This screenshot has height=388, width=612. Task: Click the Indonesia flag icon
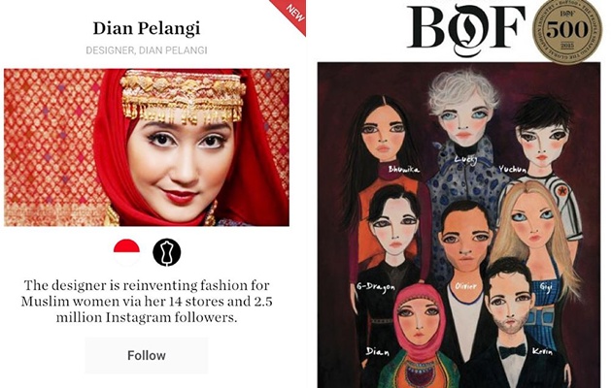[x=126, y=252]
